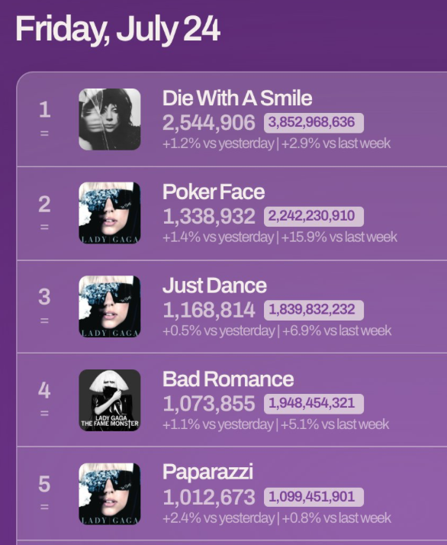447x545 pixels.
Task: Select total streams badge 3,852,968,636
Action: tap(314, 123)
